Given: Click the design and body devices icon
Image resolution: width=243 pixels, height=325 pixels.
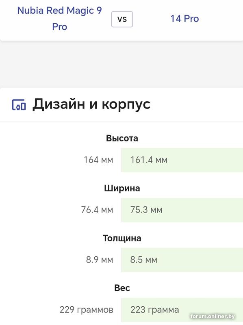Looking at the screenshot, I should 19,105.
